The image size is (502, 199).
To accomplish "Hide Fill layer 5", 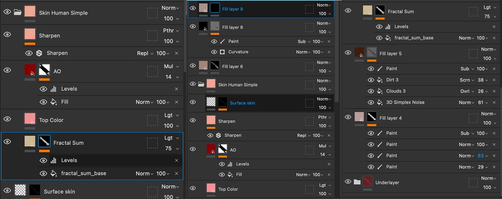I will (348, 52).
